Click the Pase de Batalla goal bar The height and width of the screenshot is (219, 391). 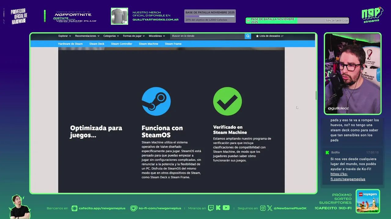[x=297, y=21]
